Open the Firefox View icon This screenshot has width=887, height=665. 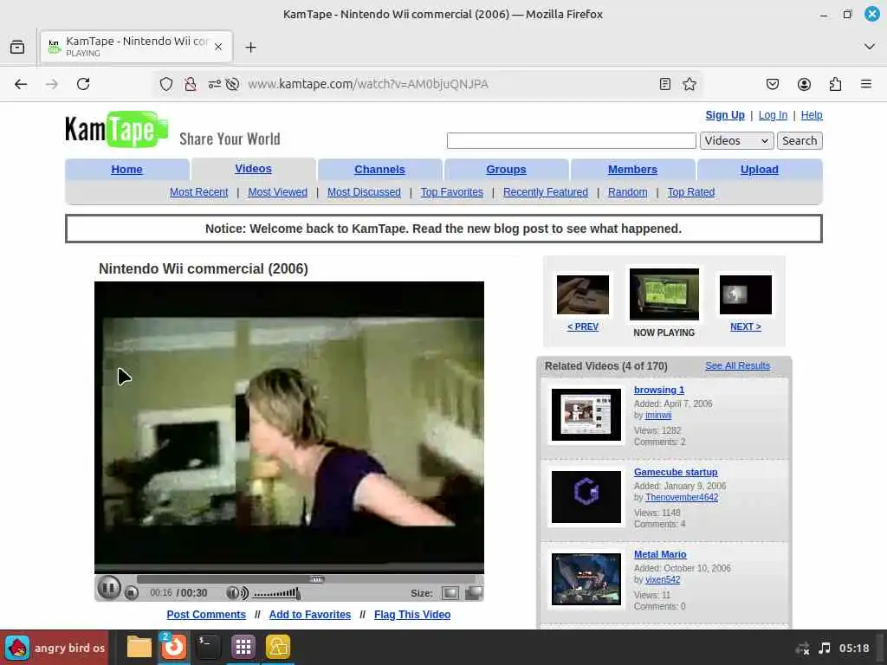(17, 47)
